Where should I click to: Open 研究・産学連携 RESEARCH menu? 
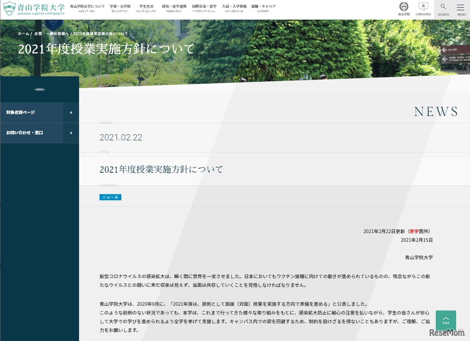[174, 8]
